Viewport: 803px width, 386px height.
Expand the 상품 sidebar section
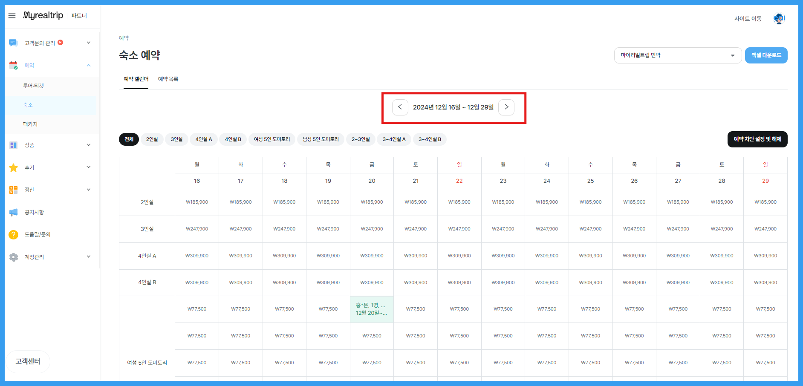(88, 145)
